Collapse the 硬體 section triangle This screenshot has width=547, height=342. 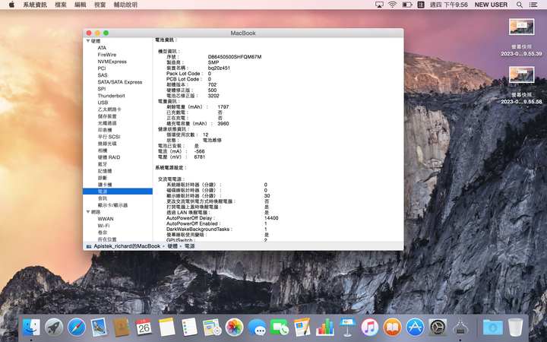pyautogui.click(x=88, y=41)
